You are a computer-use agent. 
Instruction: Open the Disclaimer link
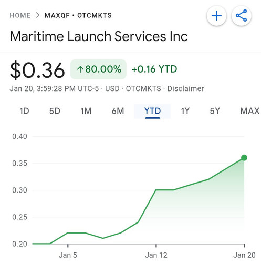pos(185,88)
